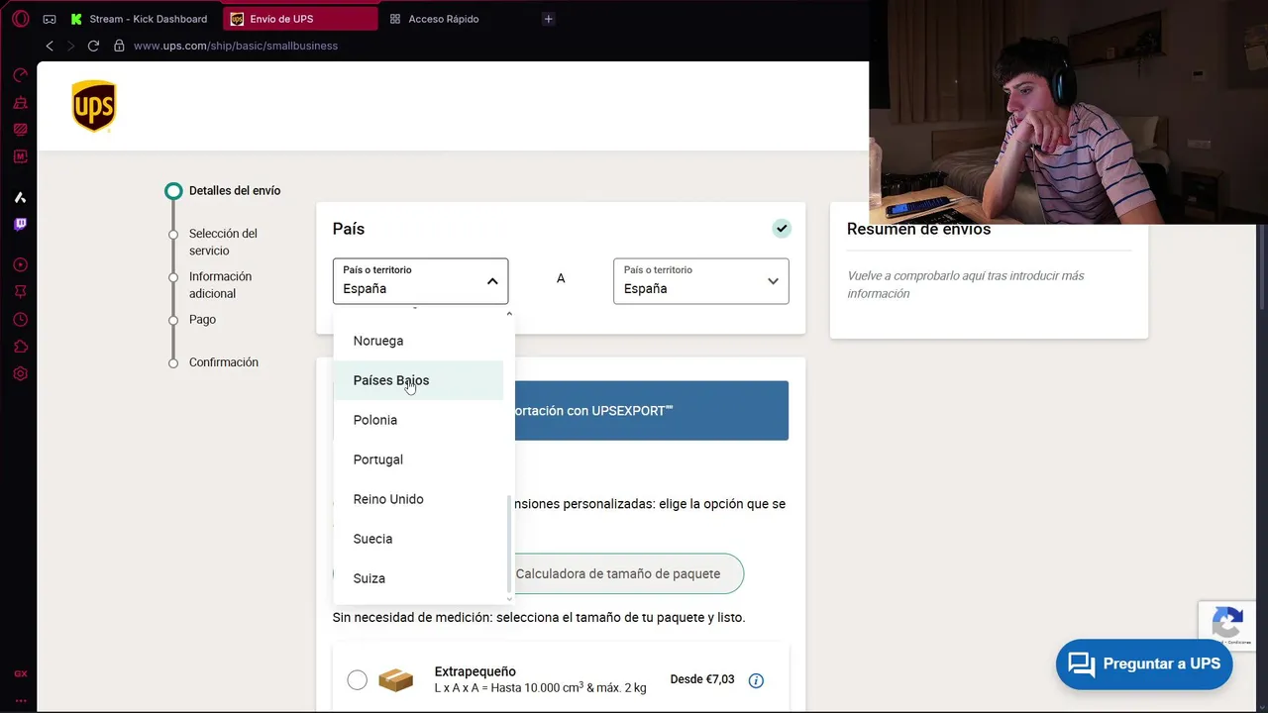Click the UPS shield logo
Image resolution: width=1268 pixels, height=713 pixels.
click(x=94, y=106)
